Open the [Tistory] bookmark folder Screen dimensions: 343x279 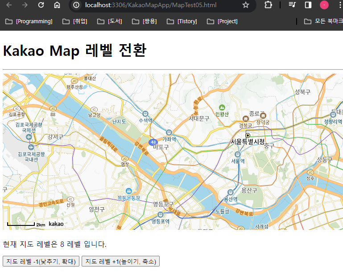tap(182, 21)
